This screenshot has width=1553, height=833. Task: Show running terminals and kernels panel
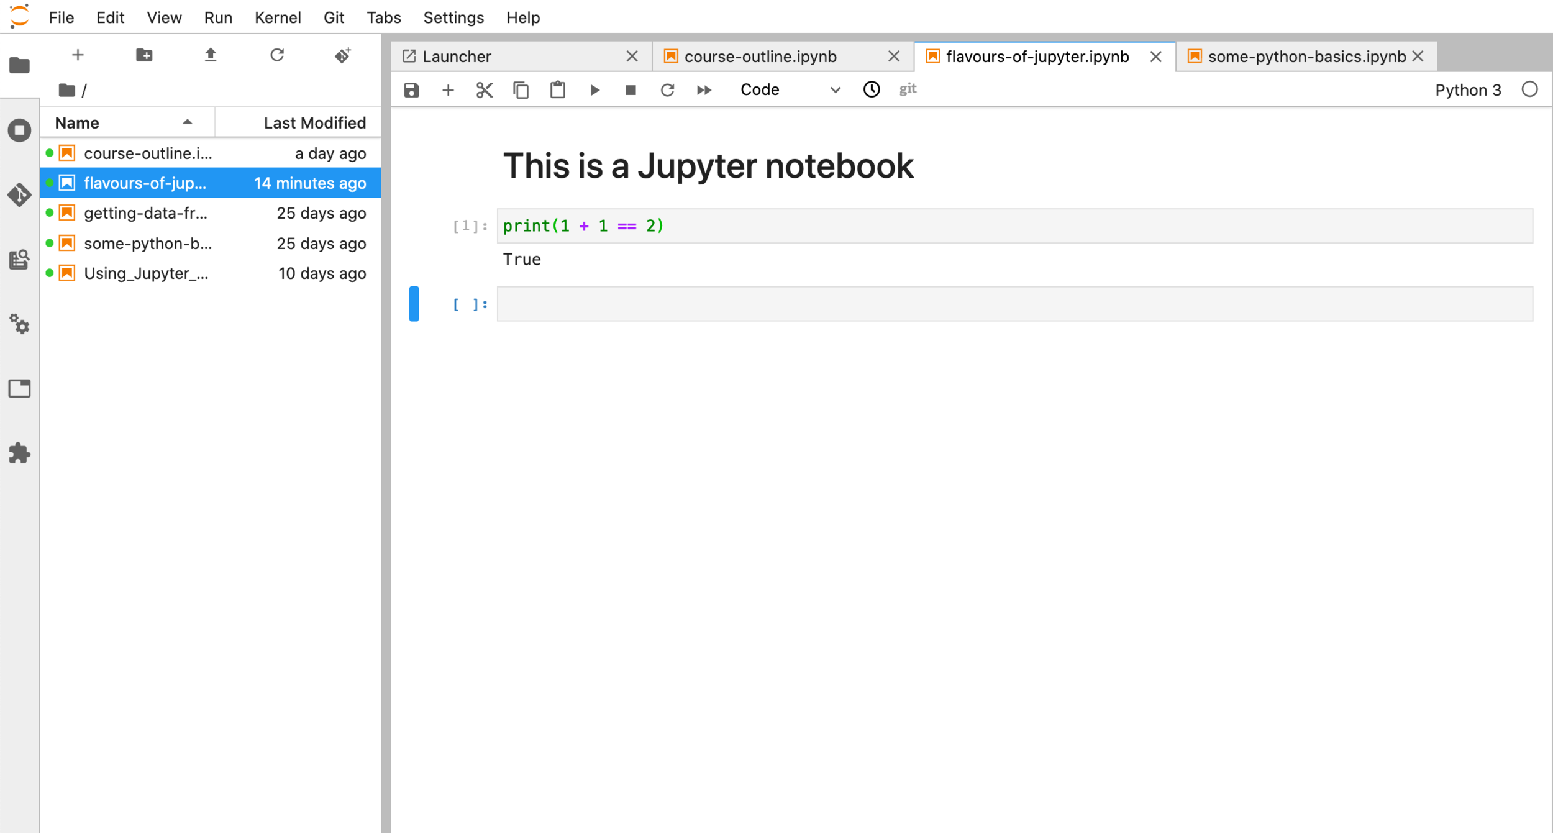(19, 130)
